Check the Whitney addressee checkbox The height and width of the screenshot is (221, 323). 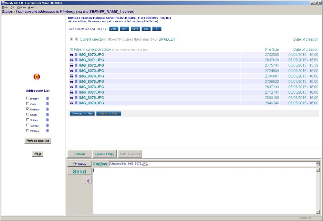click(x=27, y=131)
